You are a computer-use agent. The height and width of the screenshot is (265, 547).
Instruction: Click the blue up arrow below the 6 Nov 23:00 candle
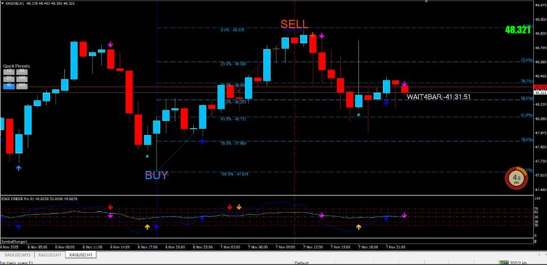pyautogui.click(x=202, y=141)
